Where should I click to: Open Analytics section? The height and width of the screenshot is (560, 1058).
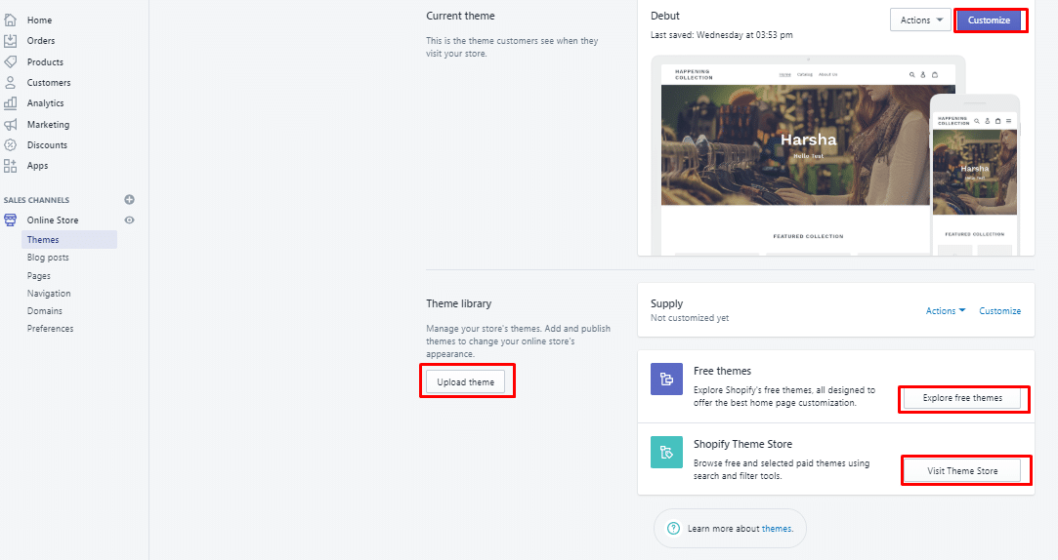coord(45,103)
